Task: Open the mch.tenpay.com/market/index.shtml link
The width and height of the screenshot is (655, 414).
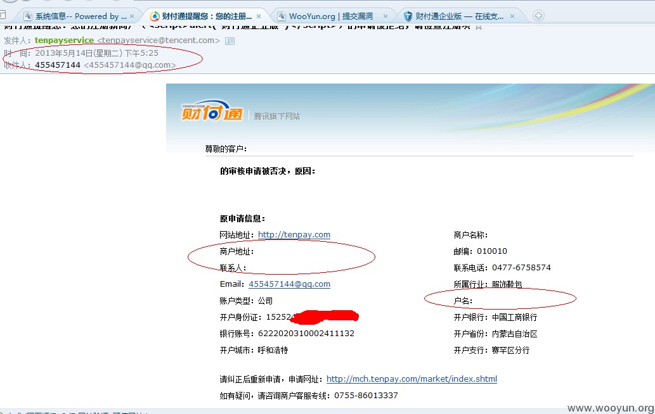Action: pos(412,379)
